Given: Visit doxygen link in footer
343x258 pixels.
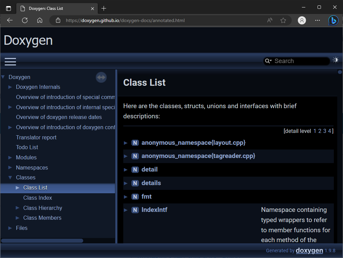Looking at the screenshot, I should (309, 251).
